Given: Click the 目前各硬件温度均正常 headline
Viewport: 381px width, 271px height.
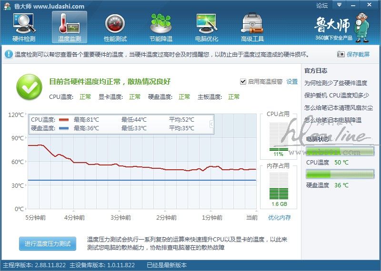Looking at the screenshot, I should click(110, 81).
